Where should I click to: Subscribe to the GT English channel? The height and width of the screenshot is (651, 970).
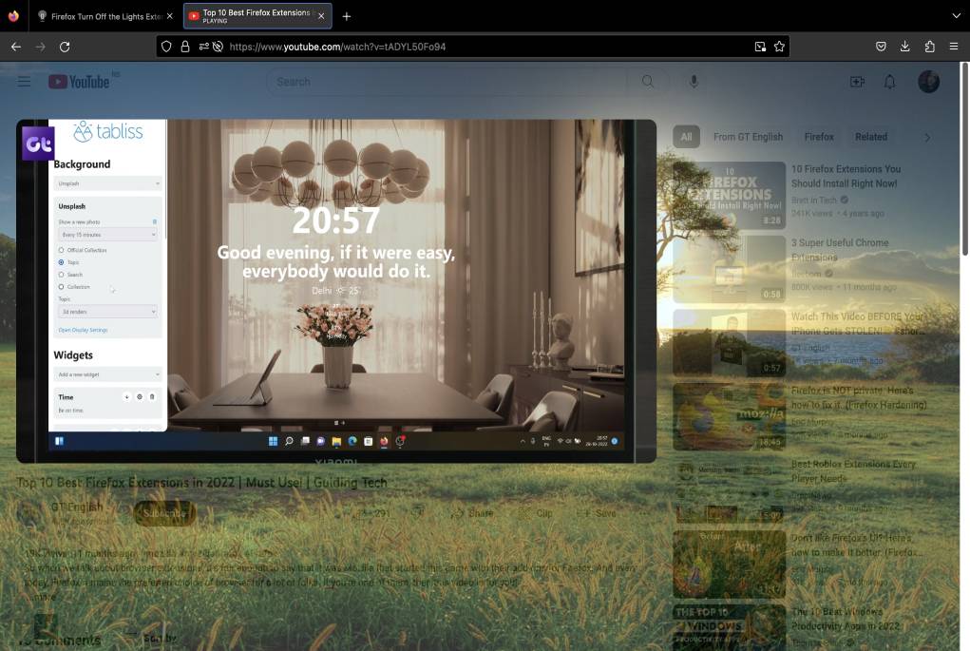[164, 513]
